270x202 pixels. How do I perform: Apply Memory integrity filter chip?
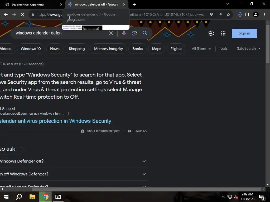click(108, 49)
